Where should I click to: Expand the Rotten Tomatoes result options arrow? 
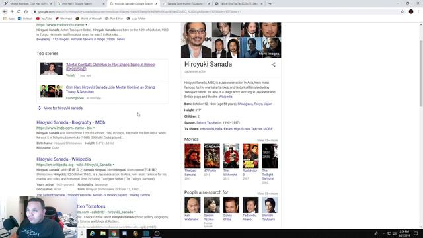[x=135, y=212]
